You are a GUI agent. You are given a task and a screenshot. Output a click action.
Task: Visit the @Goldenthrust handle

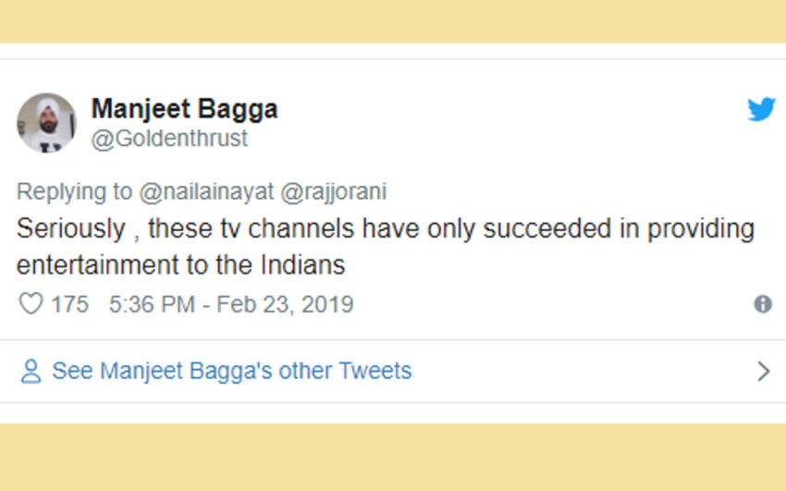(169, 139)
